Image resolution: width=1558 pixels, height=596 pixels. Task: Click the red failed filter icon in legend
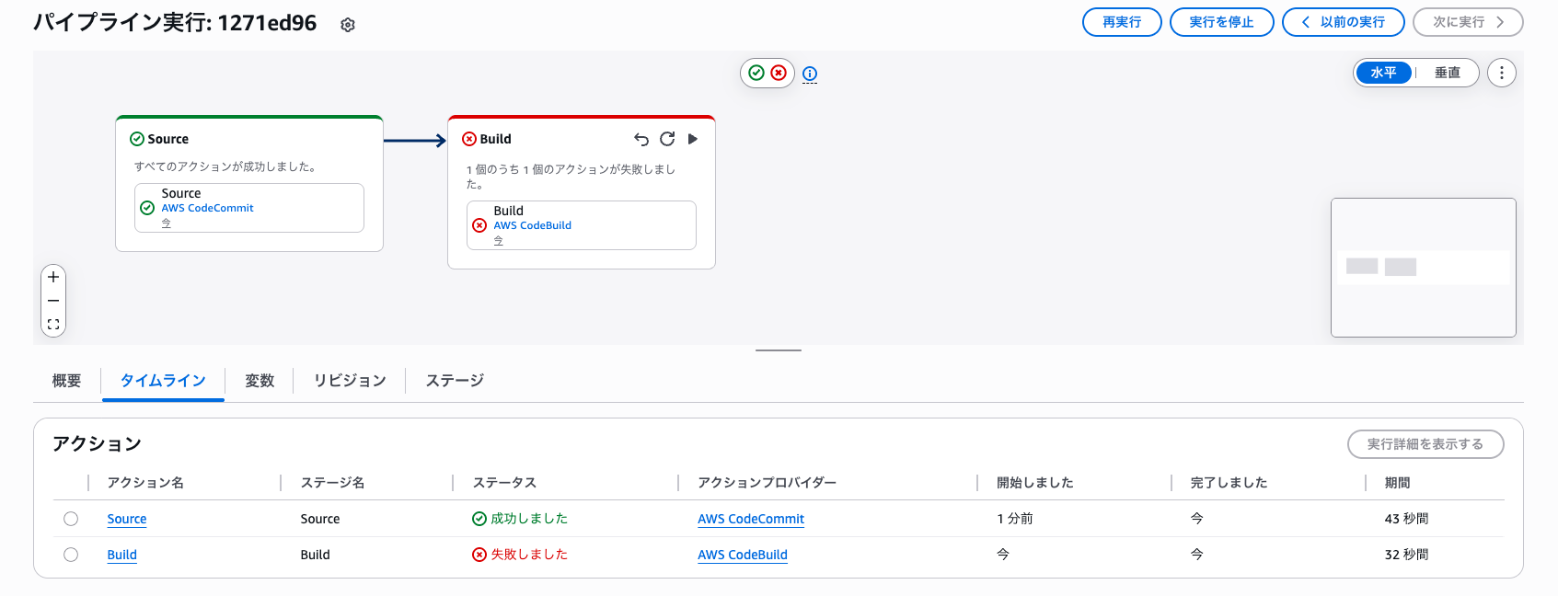pos(779,73)
